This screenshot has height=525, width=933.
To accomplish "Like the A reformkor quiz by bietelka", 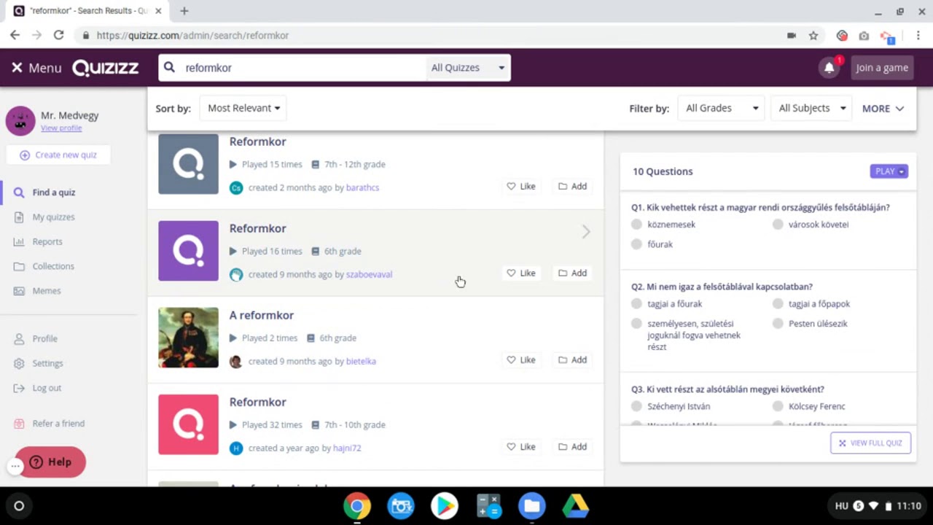I will 521,360.
